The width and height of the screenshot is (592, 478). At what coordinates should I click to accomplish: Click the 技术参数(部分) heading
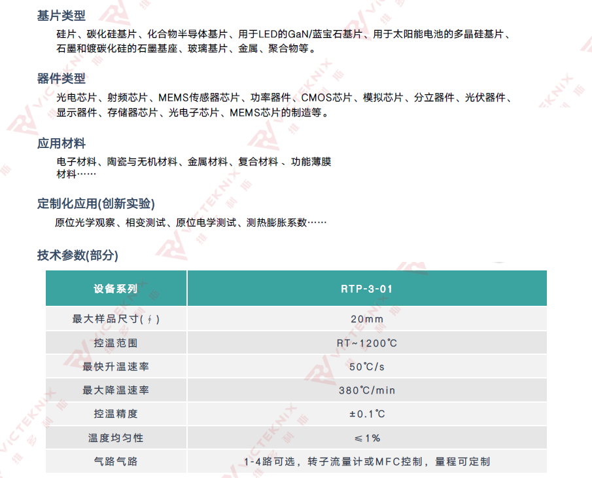click(78, 256)
